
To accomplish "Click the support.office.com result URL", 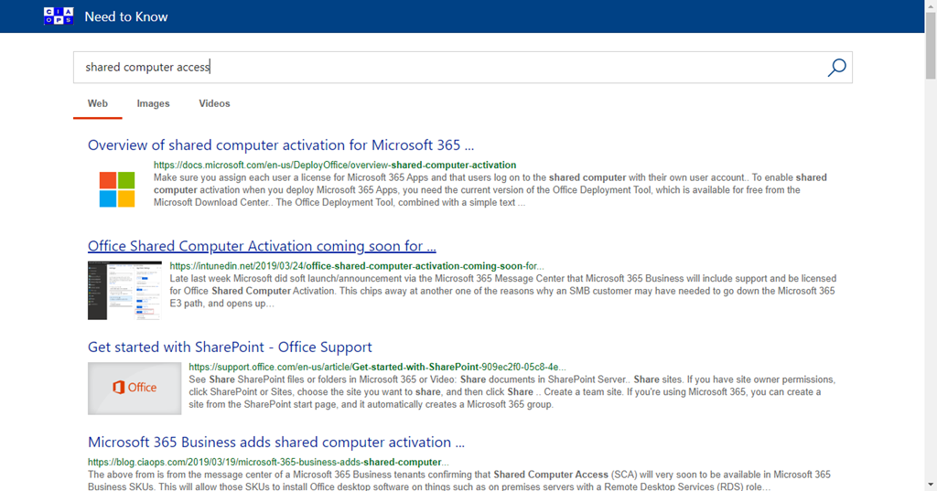I will [x=377, y=367].
